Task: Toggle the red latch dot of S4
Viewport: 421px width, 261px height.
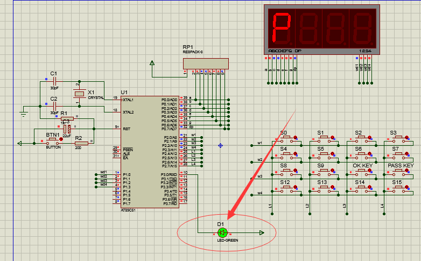Action: click(296, 154)
